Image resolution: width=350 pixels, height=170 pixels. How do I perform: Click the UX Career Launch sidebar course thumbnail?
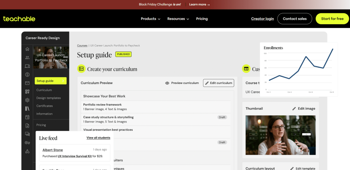[51, 57]
